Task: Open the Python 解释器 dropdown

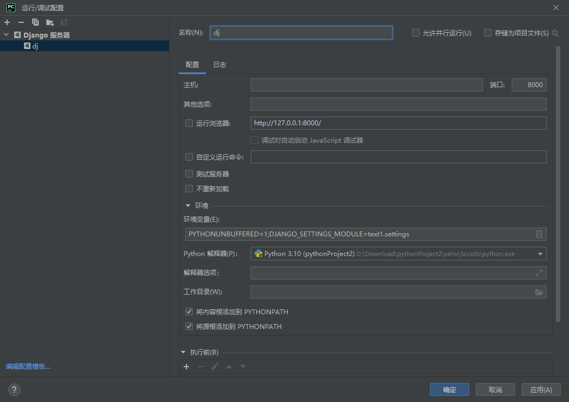Action: pyautogui.click(x=540, y=254)
